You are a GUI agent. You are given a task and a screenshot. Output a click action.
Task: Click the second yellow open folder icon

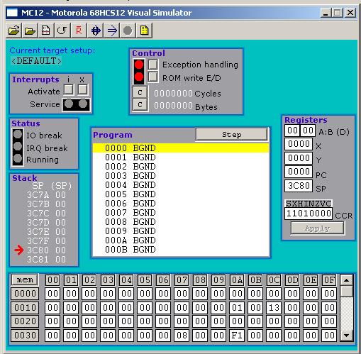point(30,31)
